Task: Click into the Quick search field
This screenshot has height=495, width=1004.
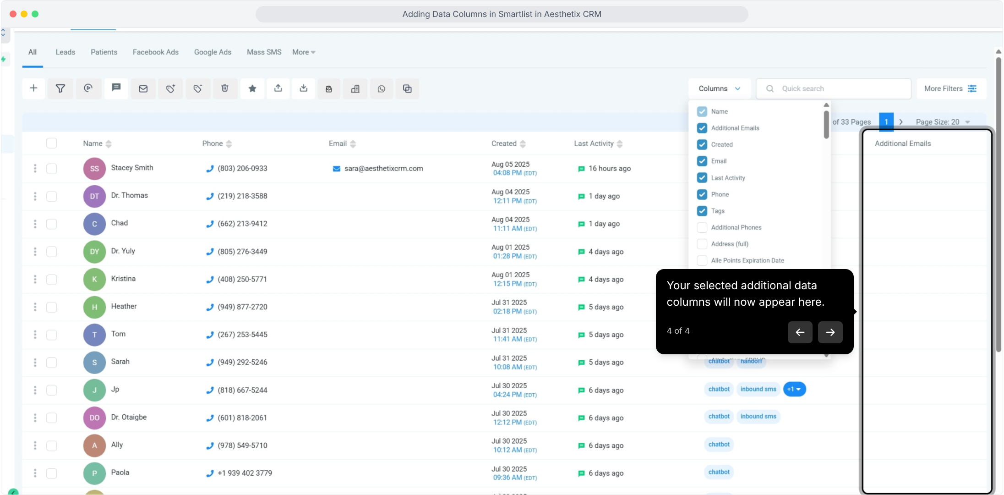Action: pyautogui.click(x=834, y=88)
